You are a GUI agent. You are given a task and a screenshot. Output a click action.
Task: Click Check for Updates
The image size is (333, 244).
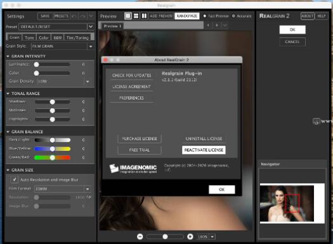pos(132,75)
